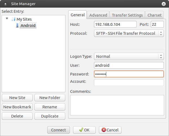
Task: Click the My Sites folder icon
Action: point(14,19)
